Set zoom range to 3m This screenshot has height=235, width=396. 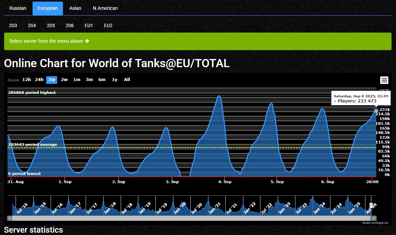click(89, 80)
